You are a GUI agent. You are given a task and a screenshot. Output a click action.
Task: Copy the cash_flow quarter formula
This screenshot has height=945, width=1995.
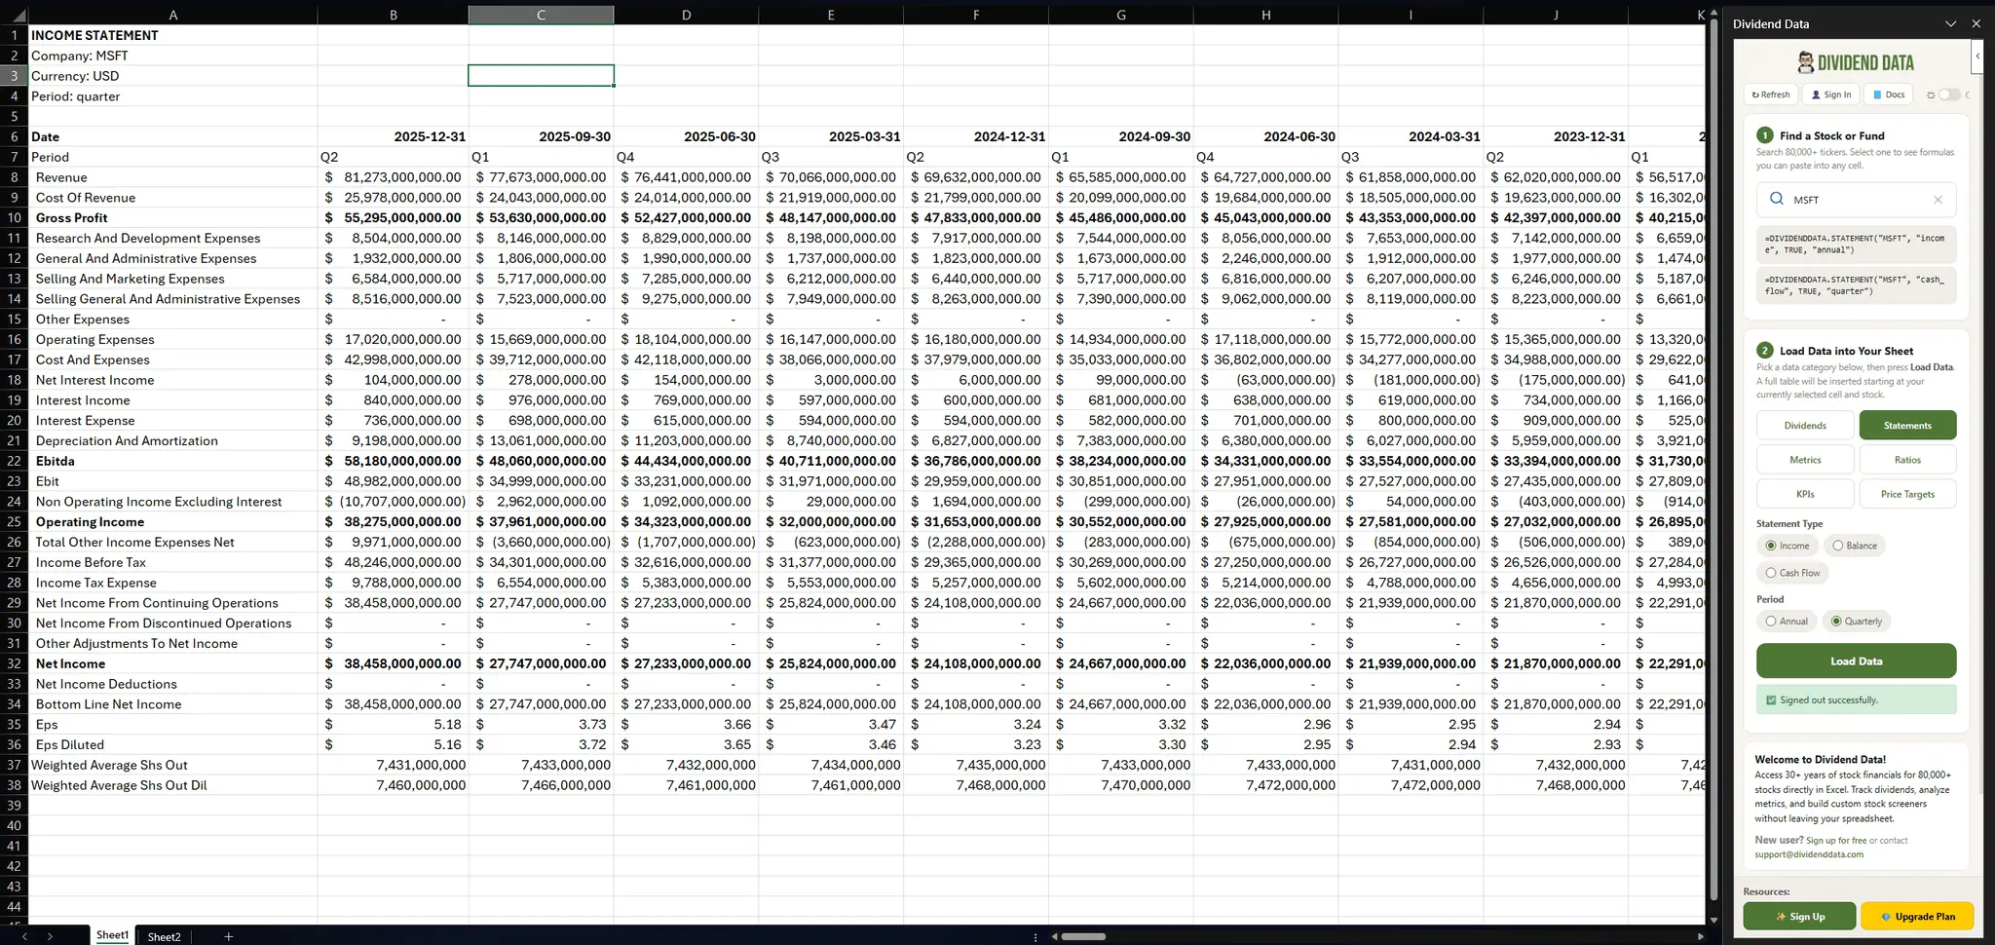coord(1856,285)
